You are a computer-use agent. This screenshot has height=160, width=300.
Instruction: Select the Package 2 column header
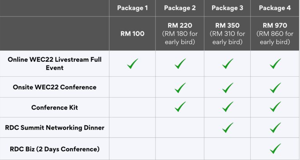[x=180, y=8]
